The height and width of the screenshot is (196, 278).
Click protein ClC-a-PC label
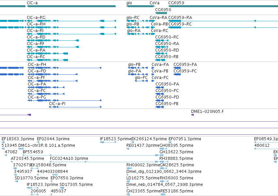click(37, 91)
